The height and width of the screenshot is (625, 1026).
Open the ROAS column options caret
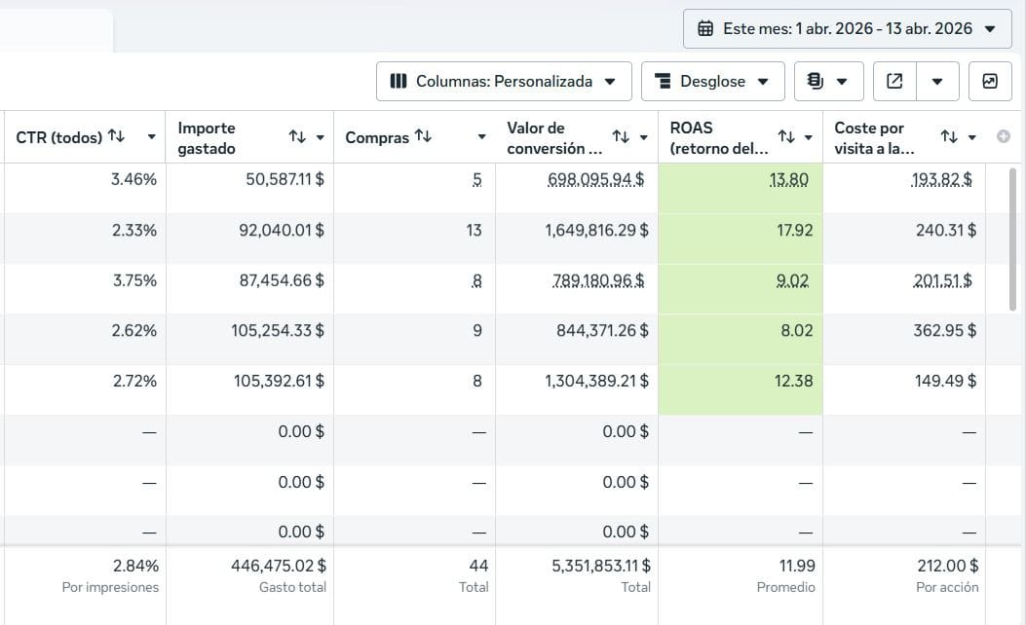click(x=808, y=137)
